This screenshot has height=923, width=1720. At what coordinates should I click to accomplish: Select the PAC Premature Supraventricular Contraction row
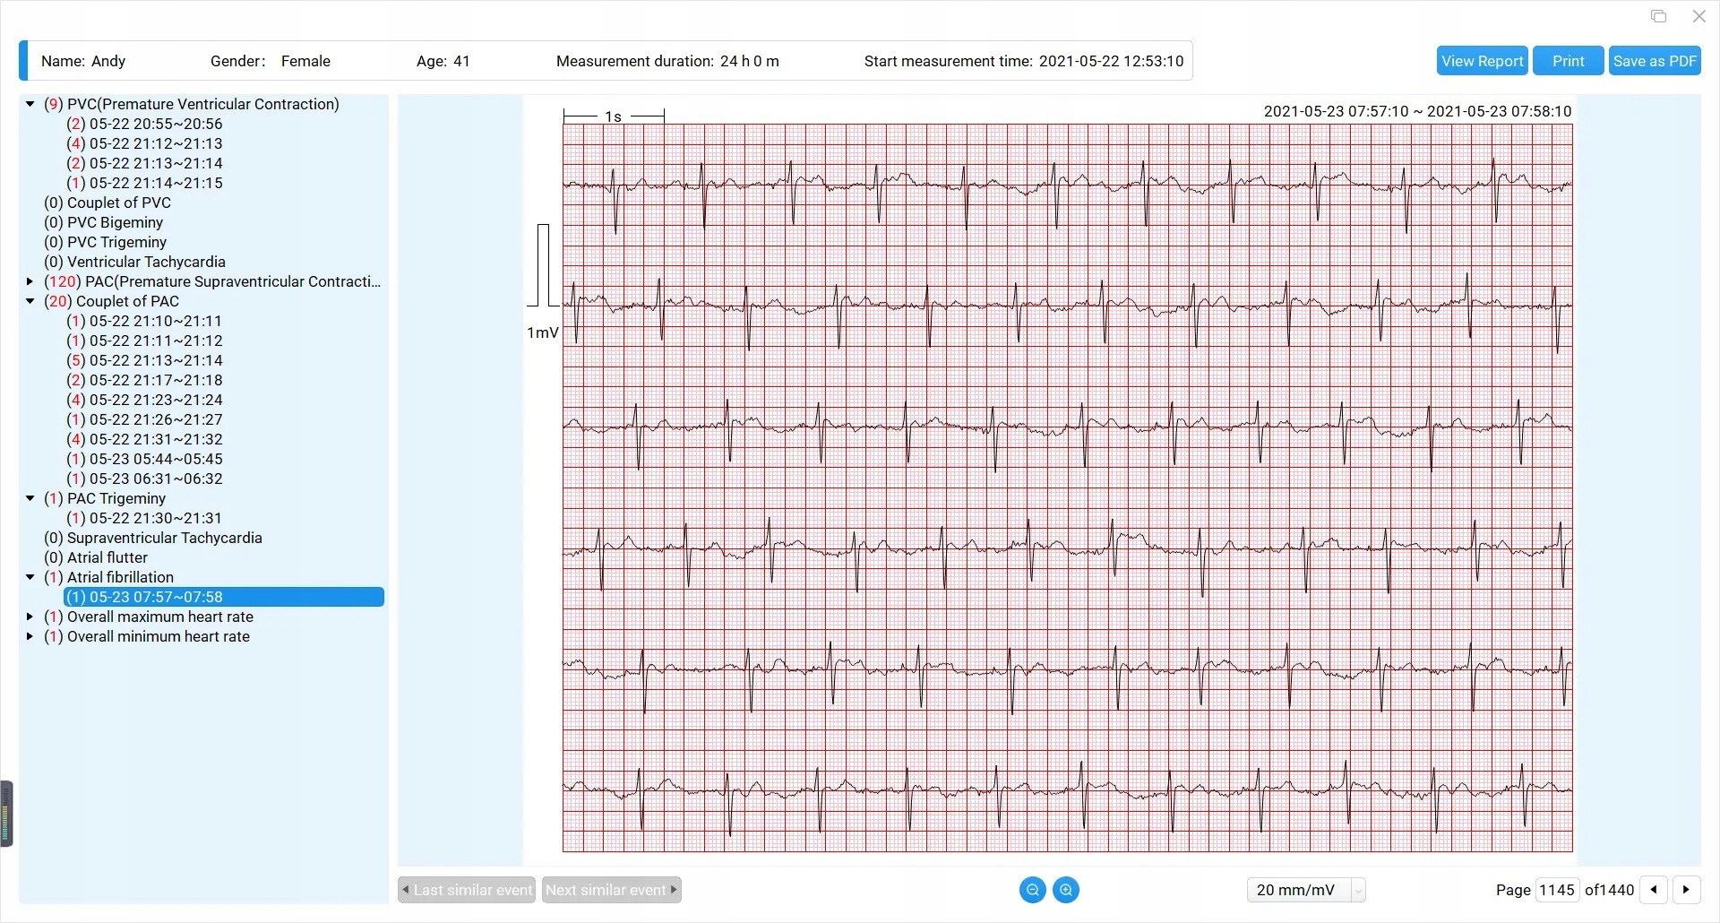(x=212, y=281)
